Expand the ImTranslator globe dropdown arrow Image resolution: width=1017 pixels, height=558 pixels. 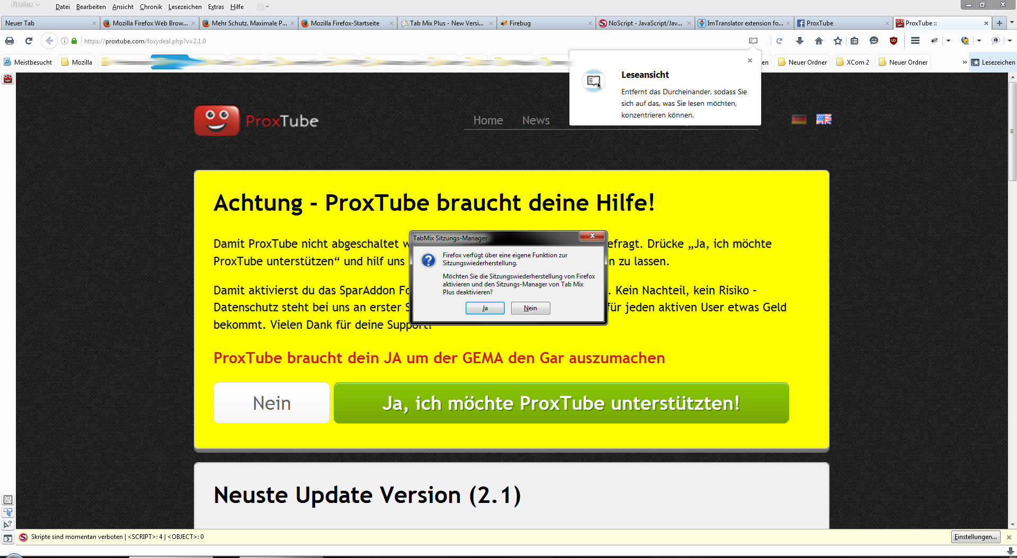coord(979,41)
